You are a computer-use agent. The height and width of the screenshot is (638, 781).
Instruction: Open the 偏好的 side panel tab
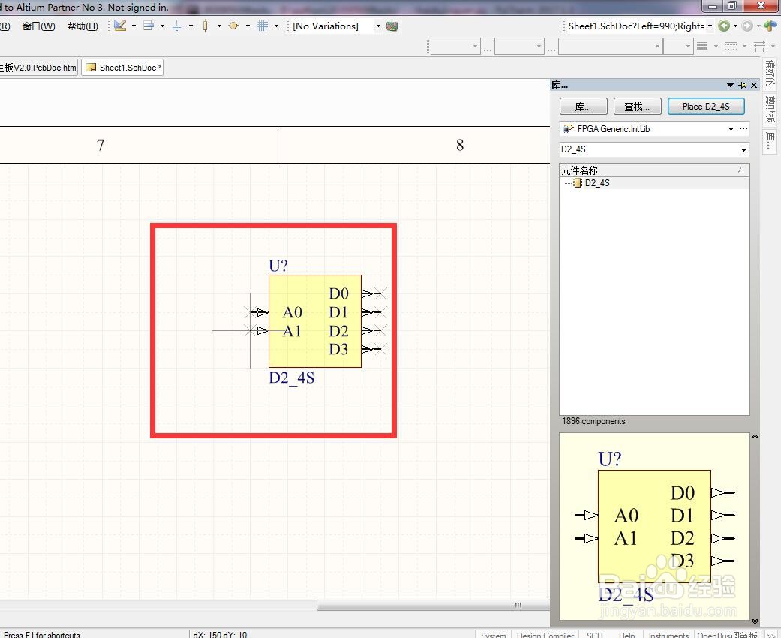tap(770, 73)
